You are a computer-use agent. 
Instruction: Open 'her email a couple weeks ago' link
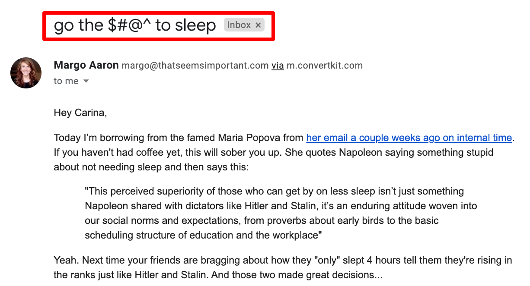coord(409,138)
